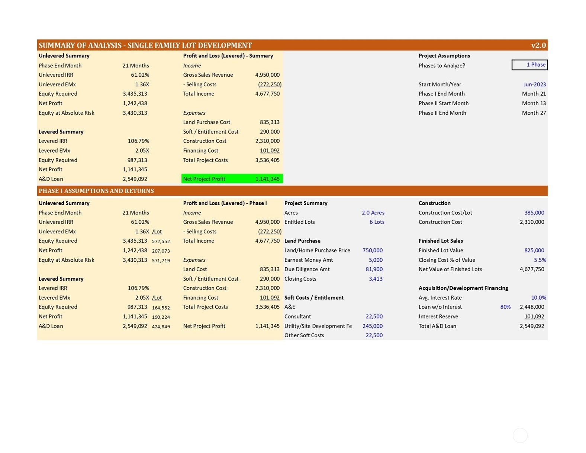Click the 'Finished Lot Sales' heading

point(441,241)
